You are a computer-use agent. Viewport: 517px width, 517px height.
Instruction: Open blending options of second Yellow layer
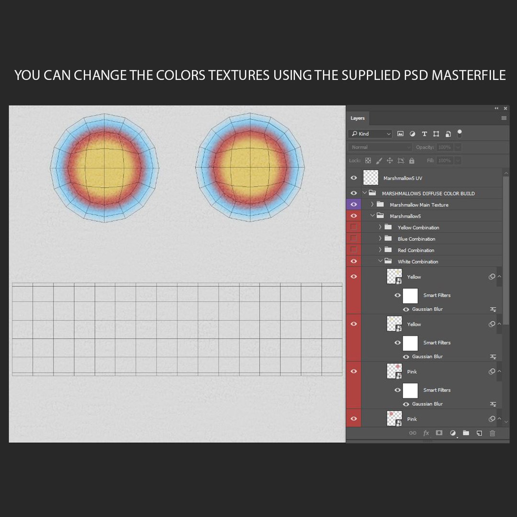(492, 324)
